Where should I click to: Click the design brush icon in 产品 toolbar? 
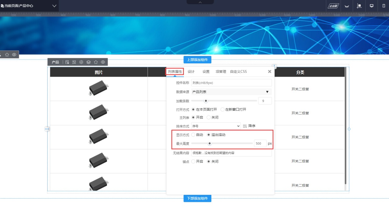pos(74,62)
